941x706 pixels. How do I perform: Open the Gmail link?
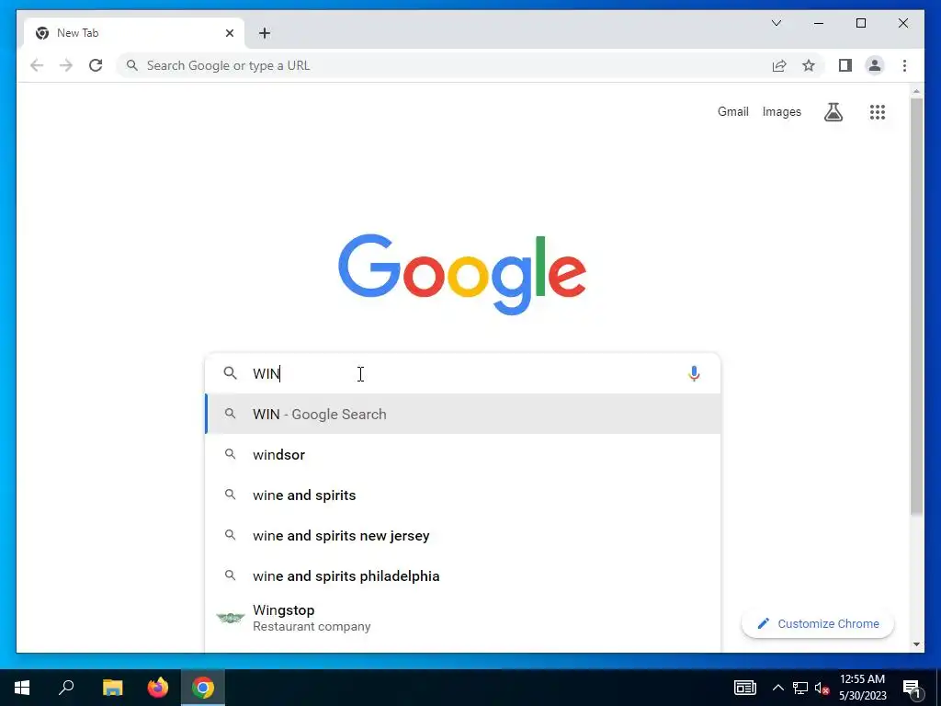click(x=732, y=111)
